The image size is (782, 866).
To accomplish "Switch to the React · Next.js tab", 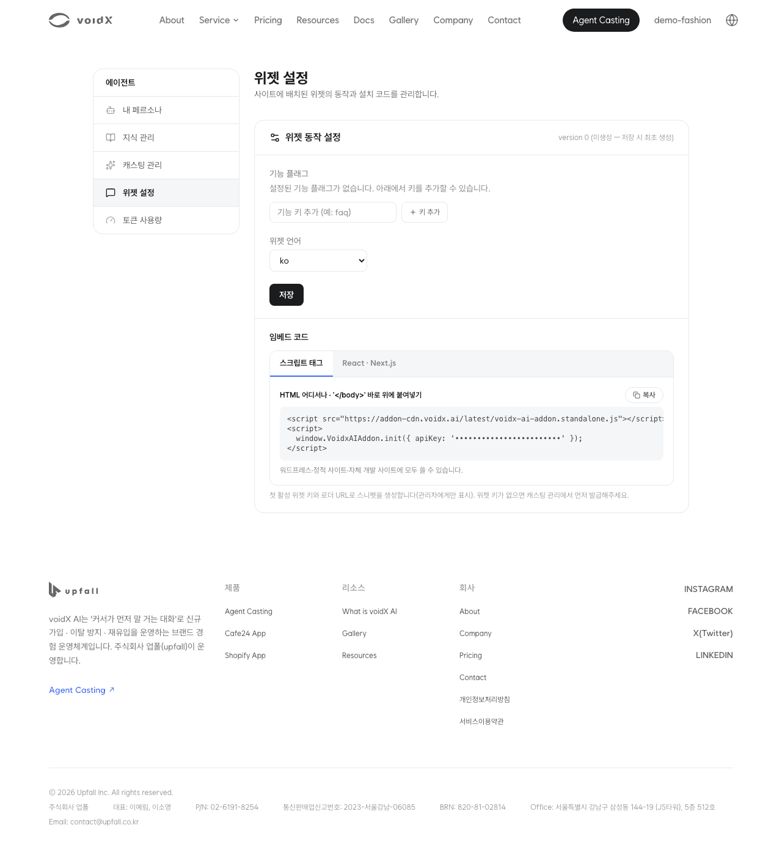I will coord(369,363).
